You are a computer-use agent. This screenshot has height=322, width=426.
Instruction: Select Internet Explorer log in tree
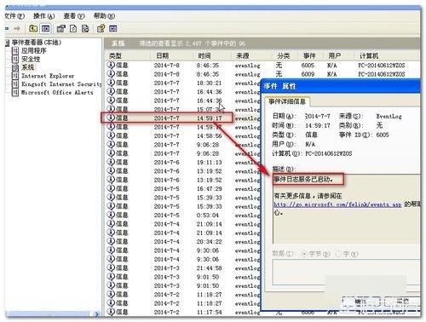click(48, 76)
